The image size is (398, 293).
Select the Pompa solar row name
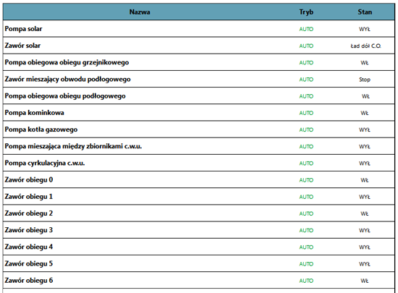pyautogui.click(x=23, y=29)
